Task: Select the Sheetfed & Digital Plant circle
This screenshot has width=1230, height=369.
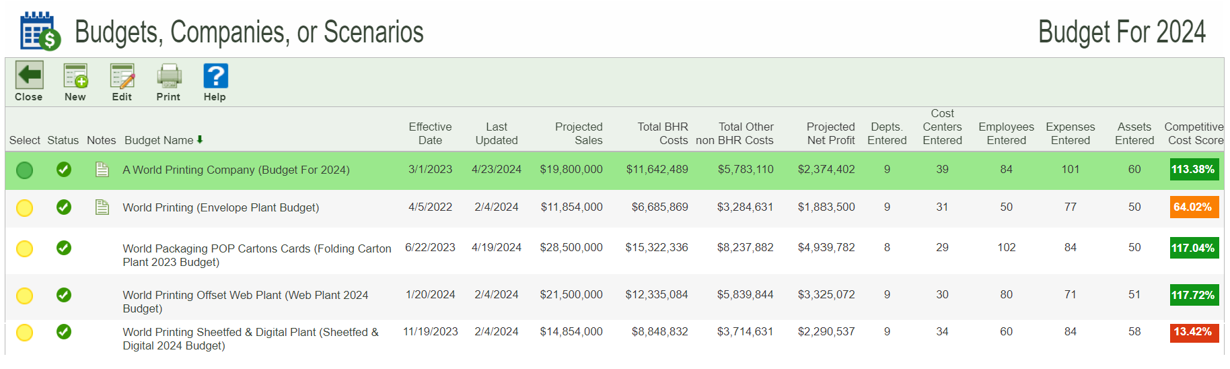Action: [24, 333]
